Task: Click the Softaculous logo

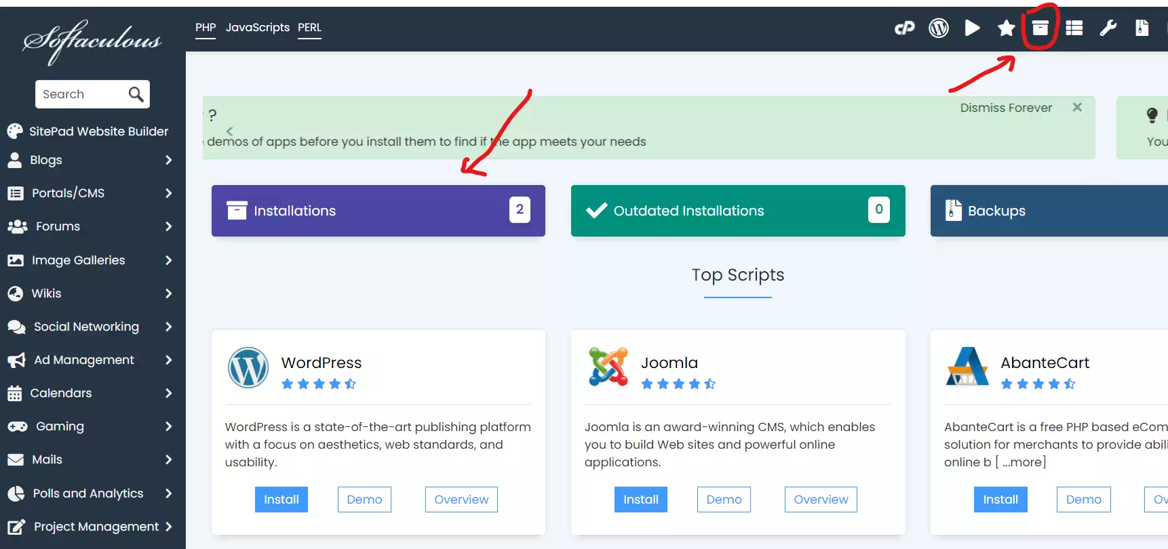Action: tap(92, 41)
